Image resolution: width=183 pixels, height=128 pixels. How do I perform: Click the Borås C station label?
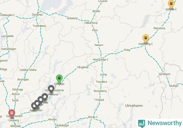pyautogui.click(x=93, y=117)
